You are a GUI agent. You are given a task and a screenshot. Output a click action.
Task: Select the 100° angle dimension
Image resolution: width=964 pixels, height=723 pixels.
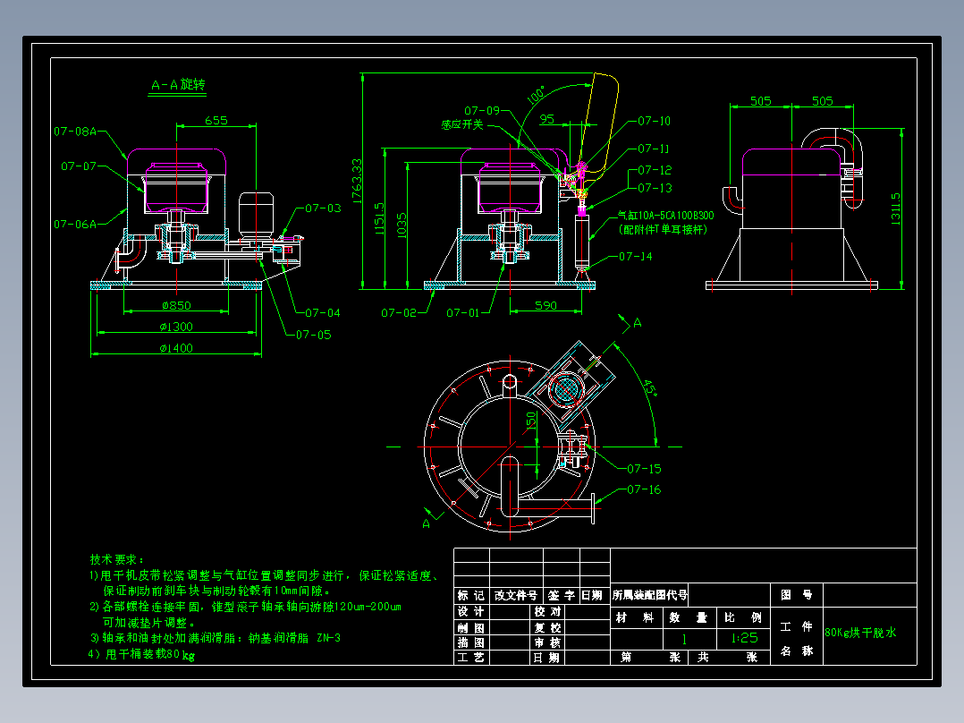[x=537, y=96]
